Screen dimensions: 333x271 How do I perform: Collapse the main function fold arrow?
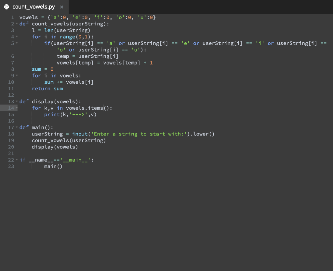[17, 127]
